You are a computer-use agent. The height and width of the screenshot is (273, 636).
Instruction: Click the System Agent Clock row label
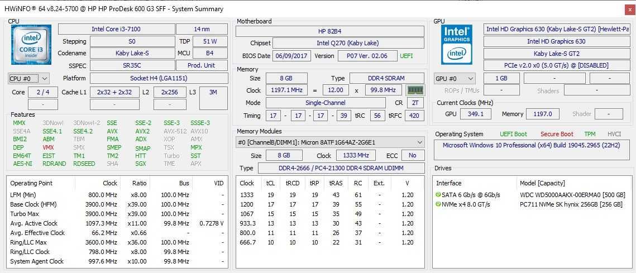pyautogui.click(x=37, y=261)
